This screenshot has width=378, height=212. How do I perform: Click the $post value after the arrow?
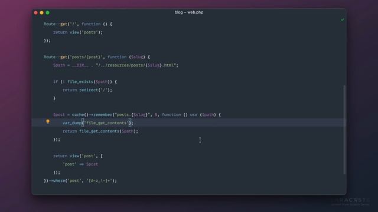coord(92,164)
